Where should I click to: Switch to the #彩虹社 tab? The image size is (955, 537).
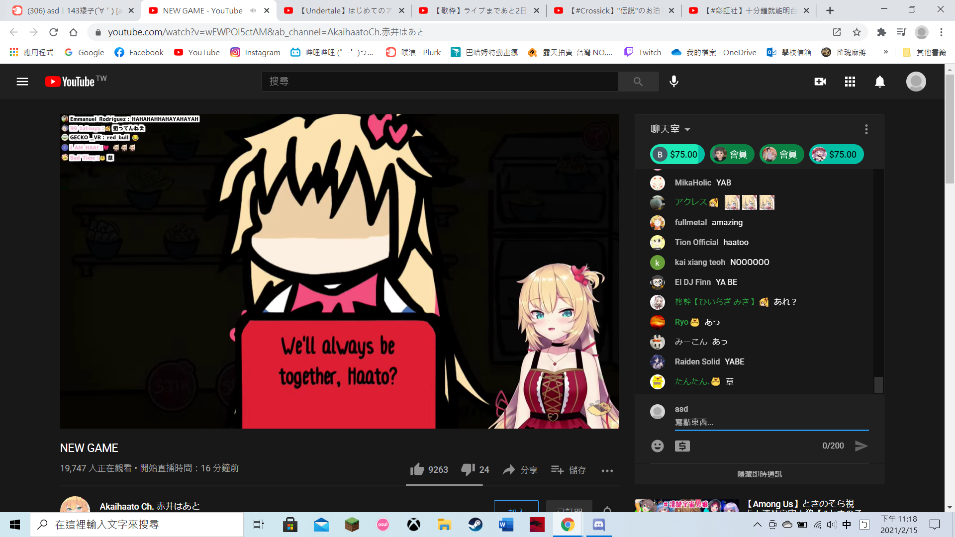[x=749, y=10]
